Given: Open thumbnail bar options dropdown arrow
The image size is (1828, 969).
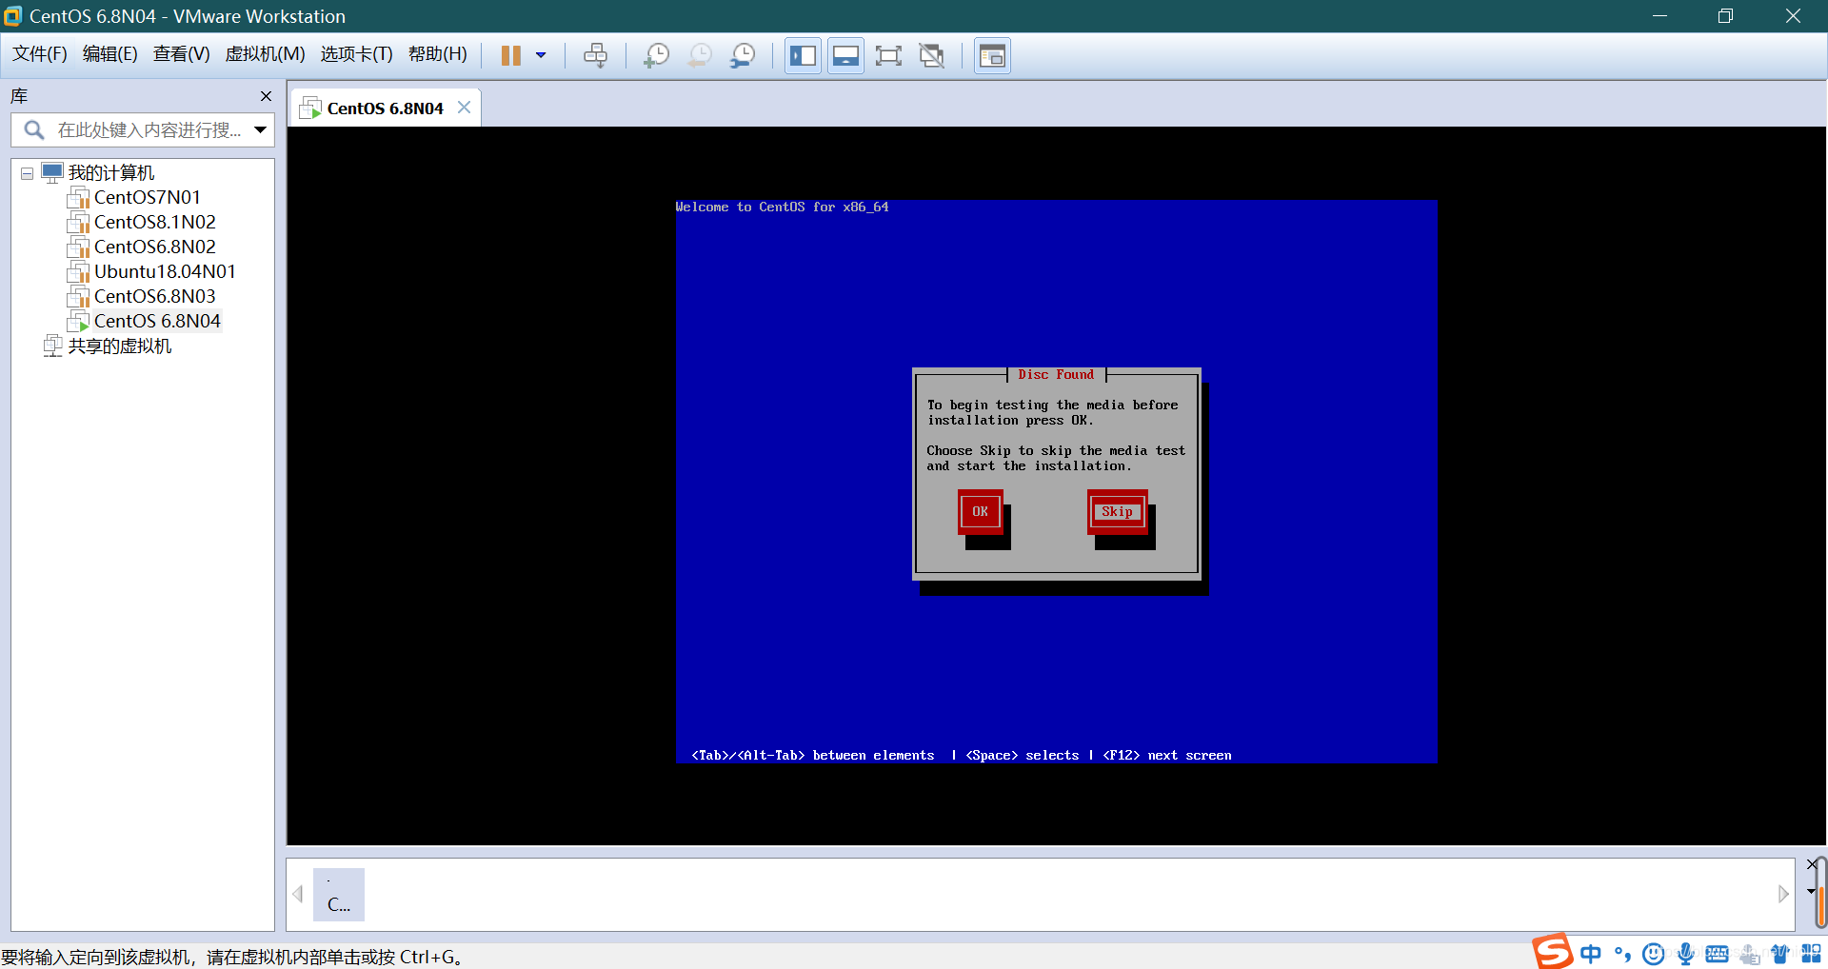Looking at the screenshot, I should click(x=1811, y=892).
